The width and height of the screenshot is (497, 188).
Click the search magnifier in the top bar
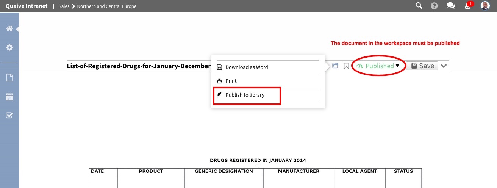point(419,6)
